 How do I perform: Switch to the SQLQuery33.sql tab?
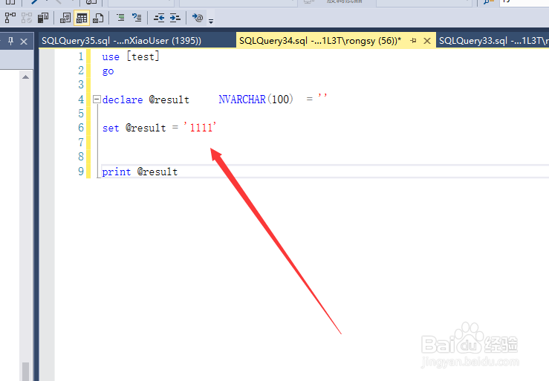494,41
